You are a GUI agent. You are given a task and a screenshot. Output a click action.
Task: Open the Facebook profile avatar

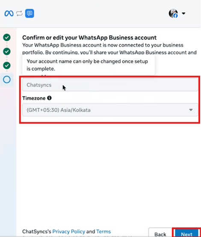pyautogui.click(x=173, y=13)
